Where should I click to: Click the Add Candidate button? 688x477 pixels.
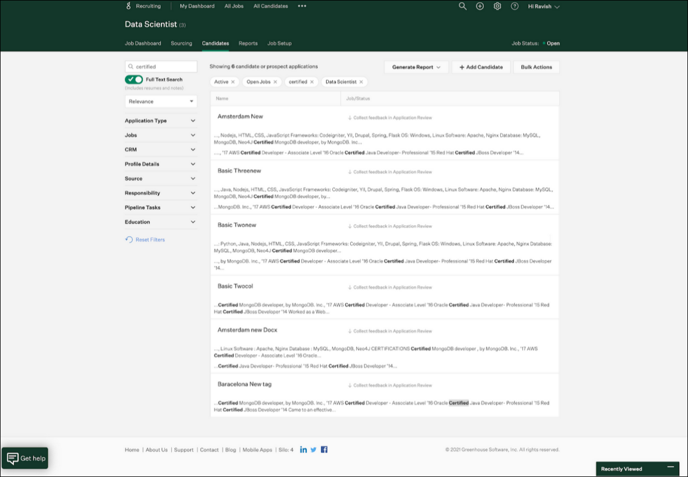481,67
